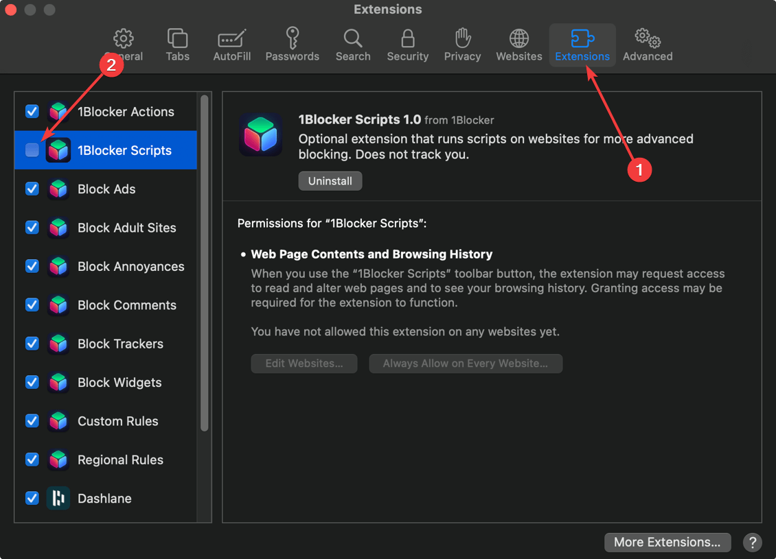Uncheck the Block Ads extension

(32, 189)
